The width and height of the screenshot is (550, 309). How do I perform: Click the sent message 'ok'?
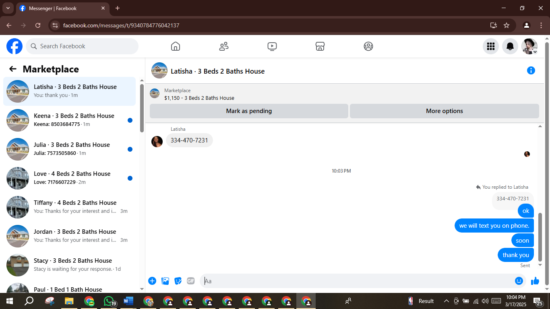click(526, 211)
